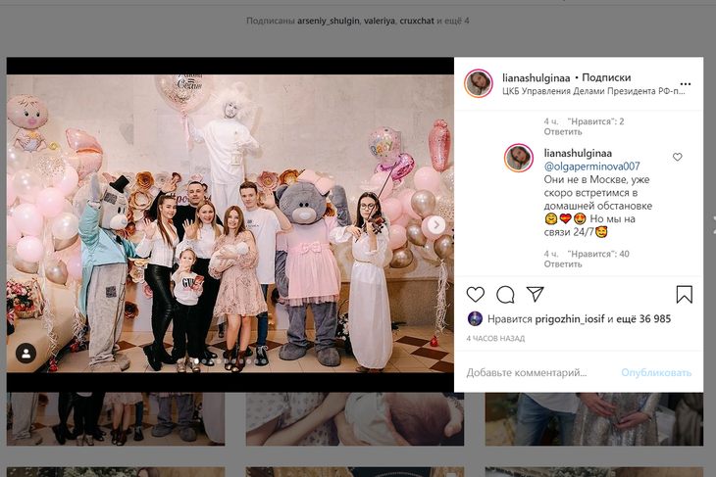The height and width of the screenshot is (477, 716).
Task: Reply to the comment with 40 likes
Action: [x=563, y=263]
